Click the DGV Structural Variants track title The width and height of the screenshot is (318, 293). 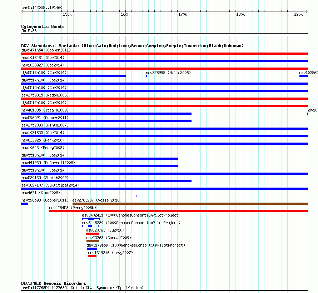click(133, 46)
